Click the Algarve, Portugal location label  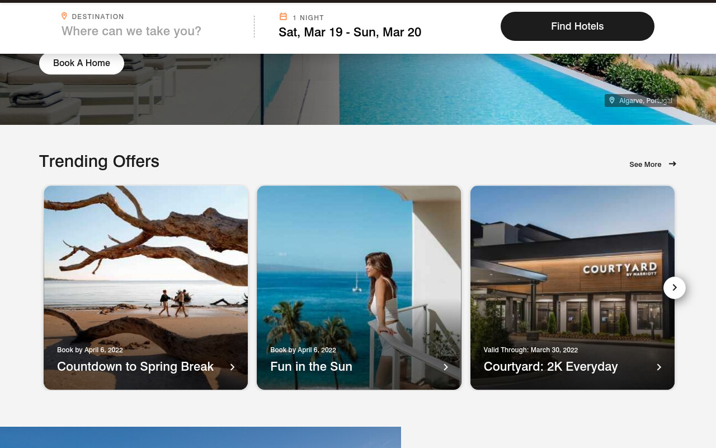coord(646,101)
